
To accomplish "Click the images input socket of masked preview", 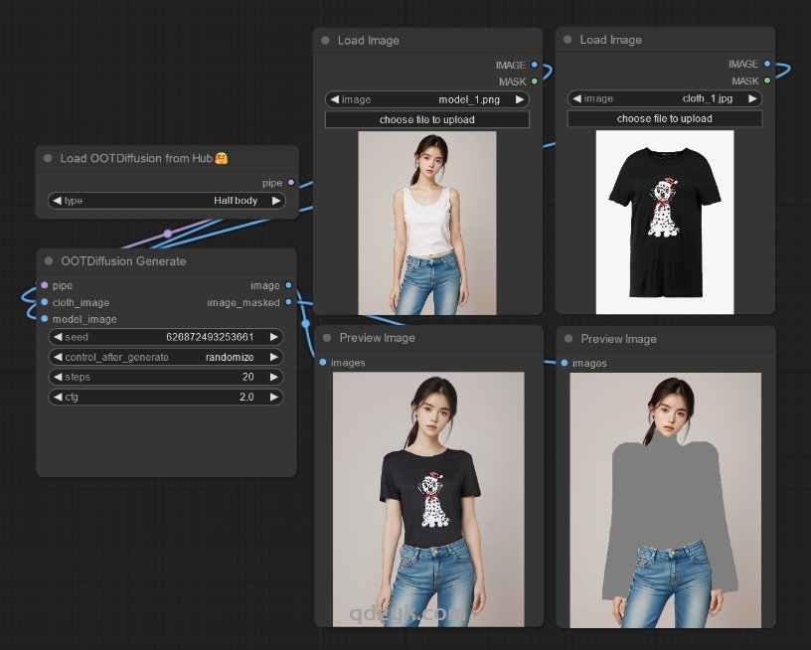I will (x=565, y=363).
